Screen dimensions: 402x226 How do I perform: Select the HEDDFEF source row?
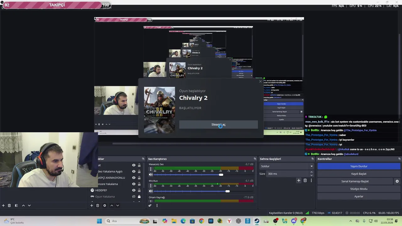pyautogui.click(x=115, y=190)
